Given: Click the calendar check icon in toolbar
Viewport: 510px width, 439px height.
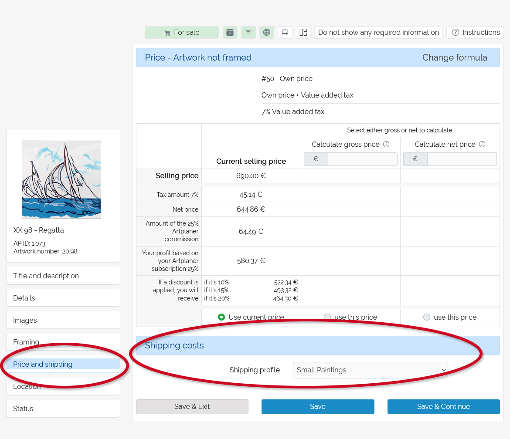Looking at the screenshot, I should tap(230, 33).
